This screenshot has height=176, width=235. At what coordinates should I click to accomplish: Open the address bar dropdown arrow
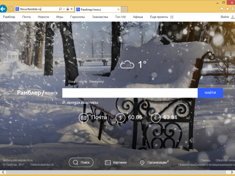point(64,9)
